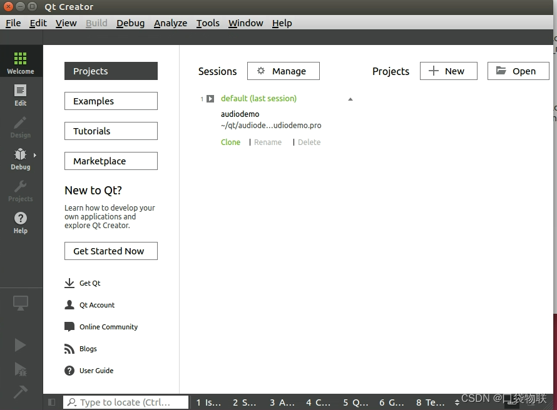Click the Get Qt link

pyautogui.click(x=90, y=283)
